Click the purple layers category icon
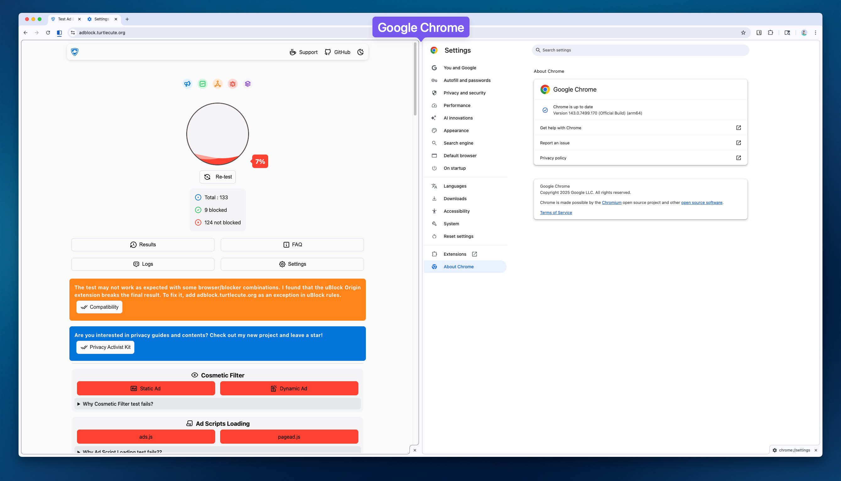841x481 pixels. [247, 84]
